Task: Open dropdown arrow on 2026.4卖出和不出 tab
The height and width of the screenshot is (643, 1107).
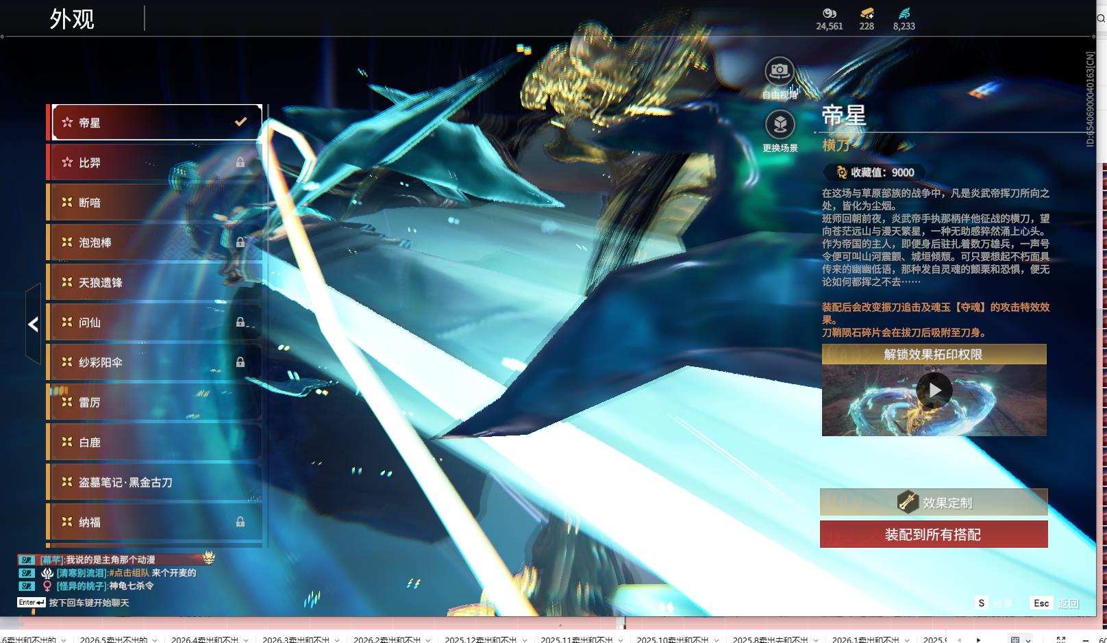Action: point(246,640)
